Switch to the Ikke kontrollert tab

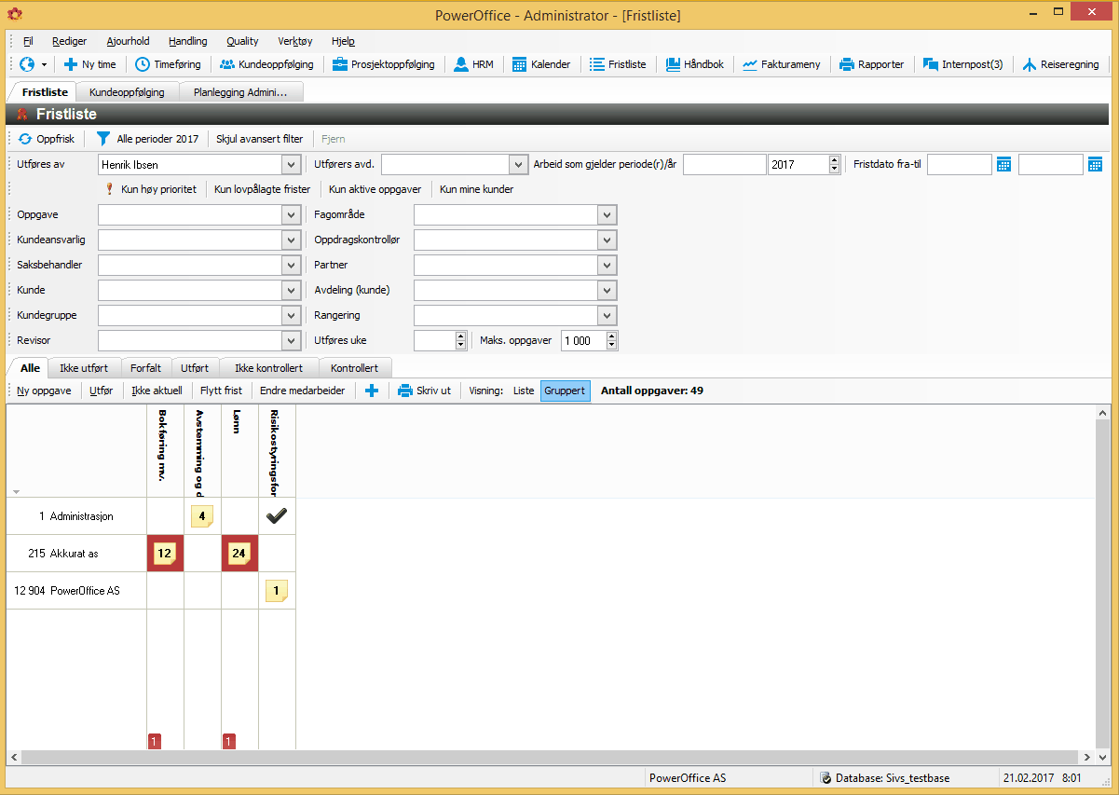tap(269, 368)
